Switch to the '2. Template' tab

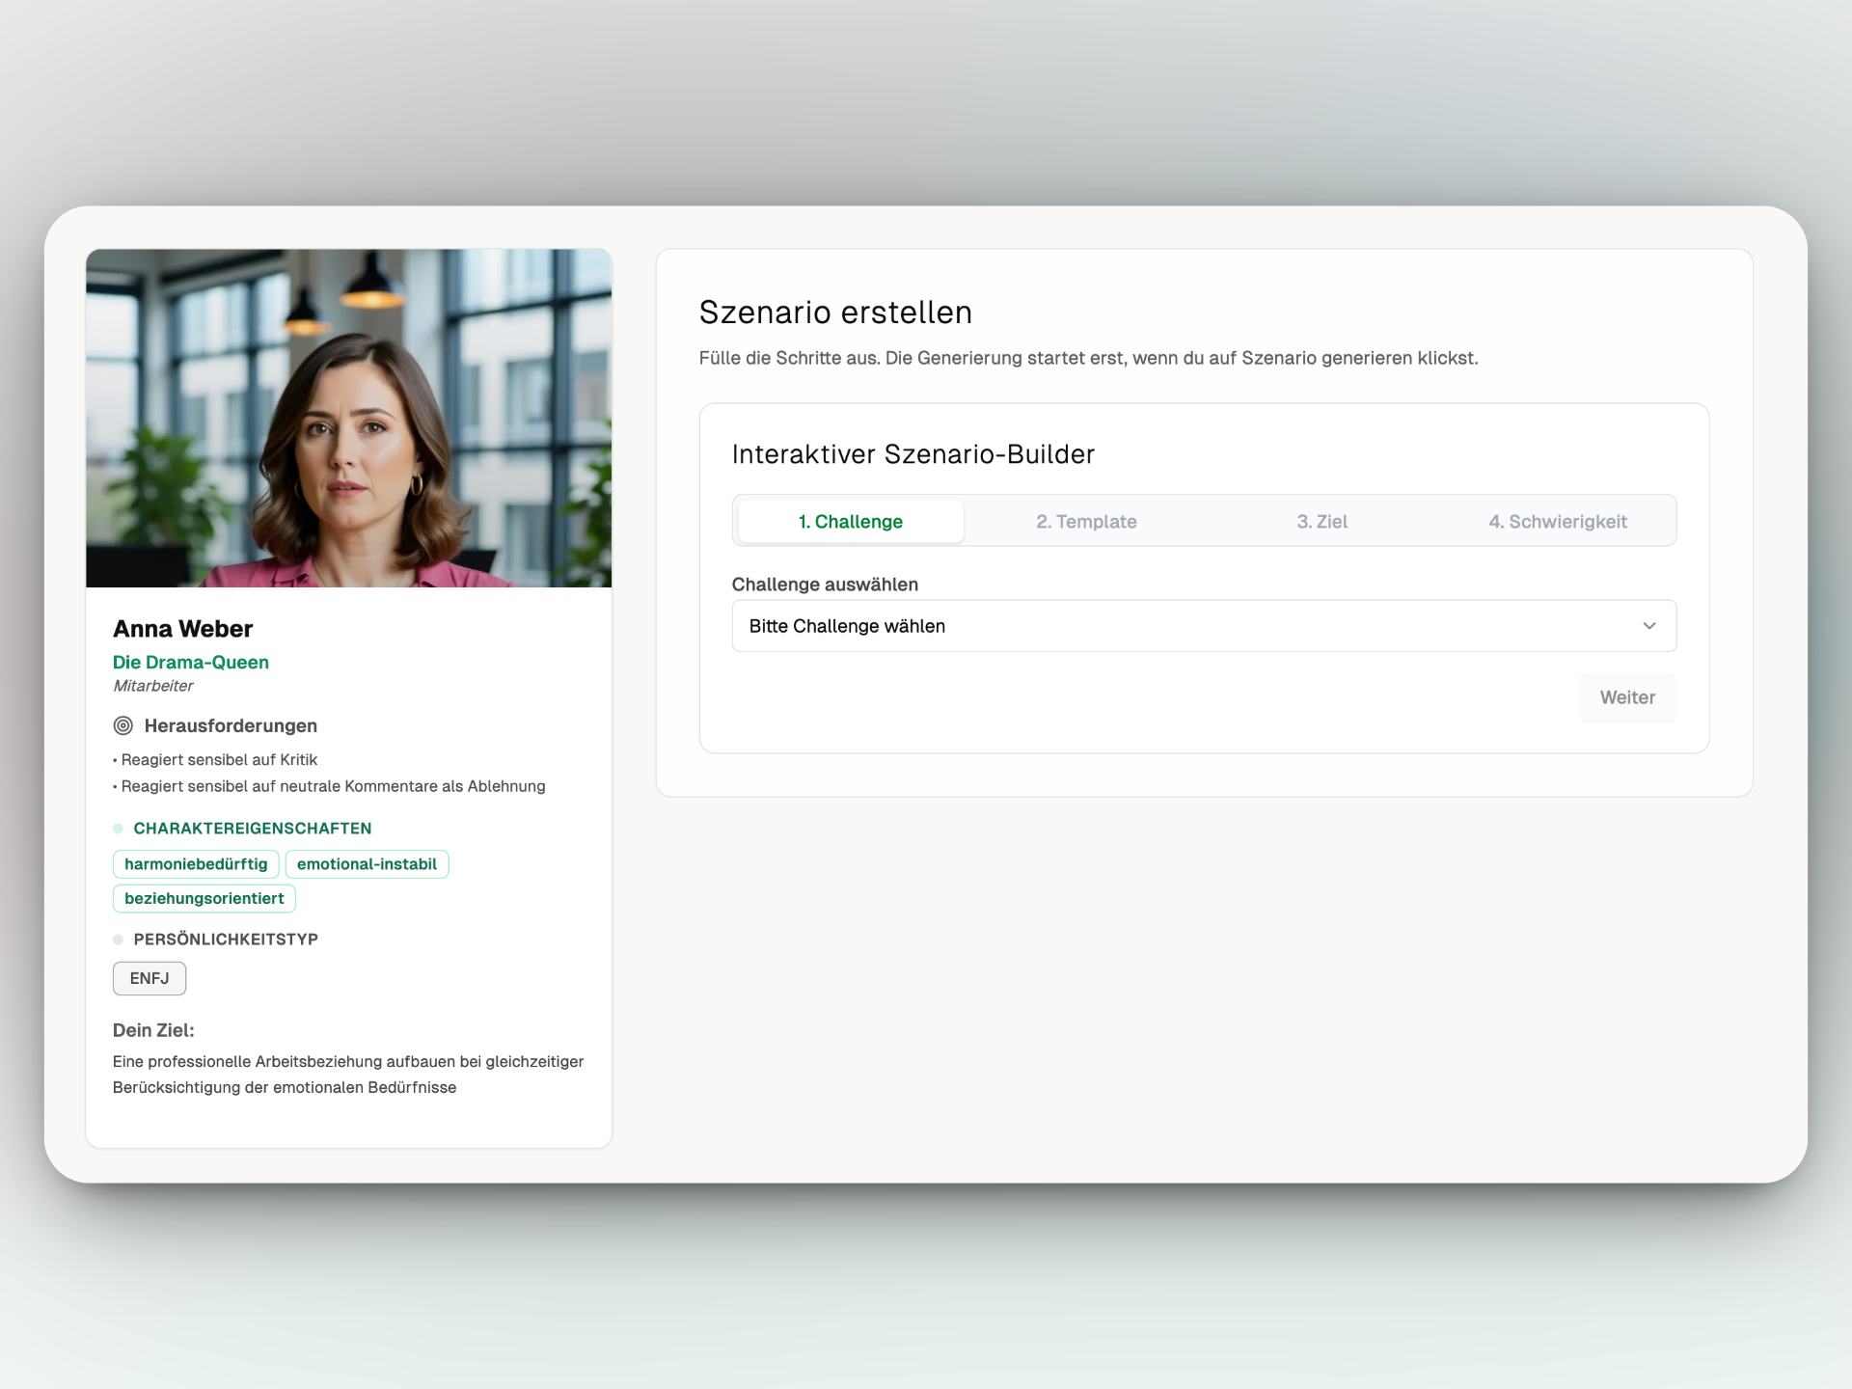coord(1086,521)
